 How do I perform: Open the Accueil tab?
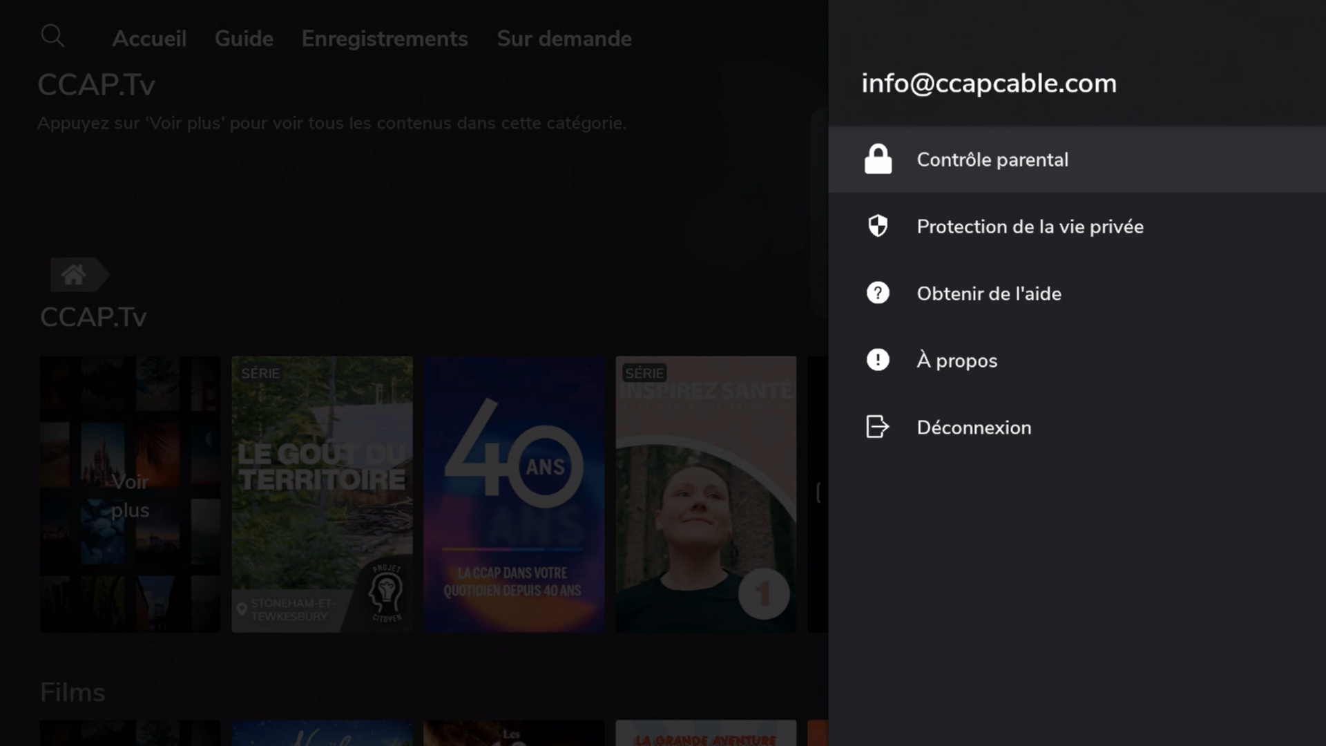pyautogui.click(x=149, y=39)
